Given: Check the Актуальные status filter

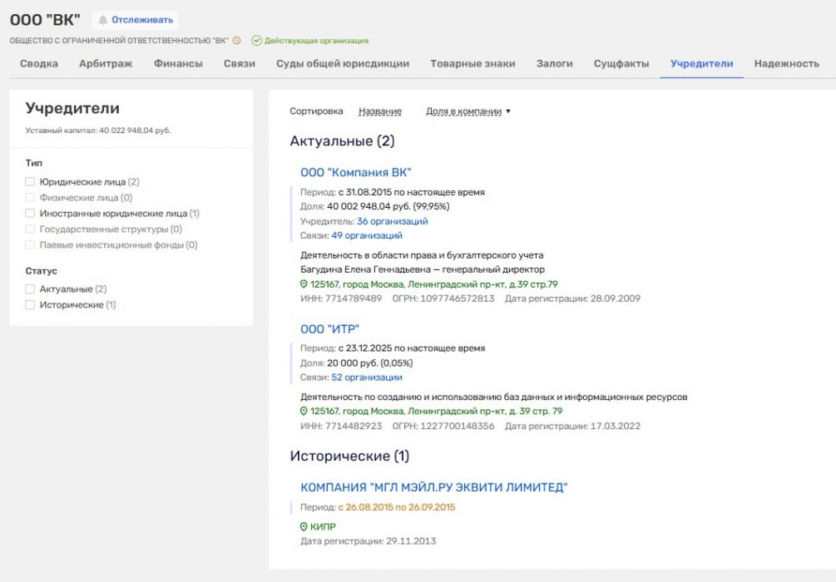Looking at the screenshot, I should tap(30, 289).
